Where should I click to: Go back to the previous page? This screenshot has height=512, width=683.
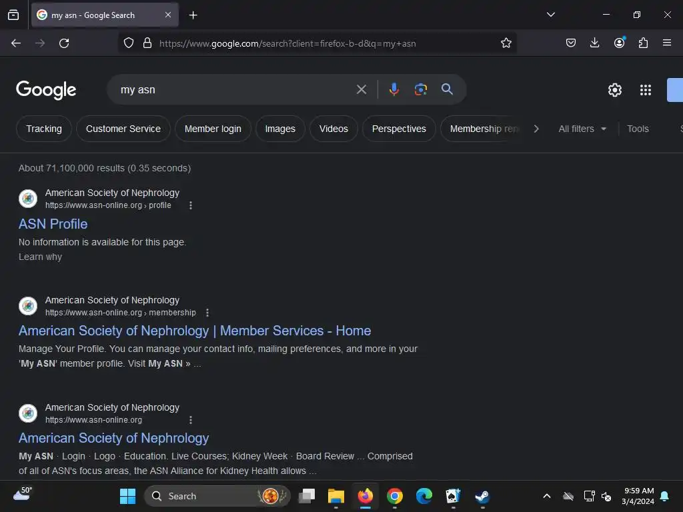16,43
